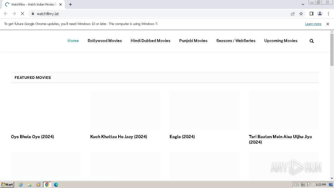
Task: Open Seasons / WebSeries menu
Action: pyautogui.click(x=236, y=41)
